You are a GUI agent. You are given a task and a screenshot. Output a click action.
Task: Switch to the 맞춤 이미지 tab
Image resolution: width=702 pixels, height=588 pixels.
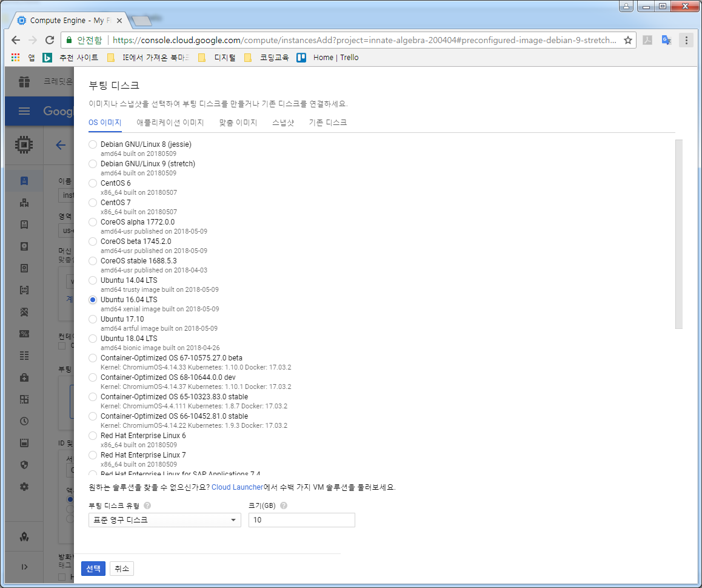coord(238,123)
